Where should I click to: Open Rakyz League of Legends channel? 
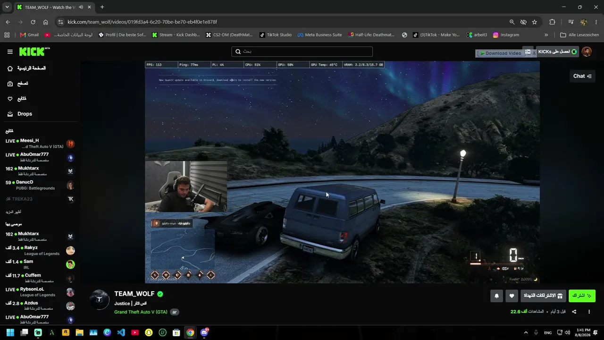[x=40, y=250]
